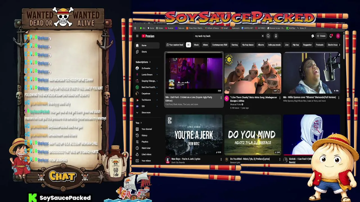
Task: Click the Create button
Action: tap(321, 36)
